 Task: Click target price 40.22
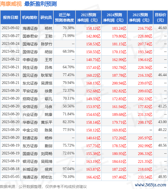pyautogui.click(x=162, y=130)
